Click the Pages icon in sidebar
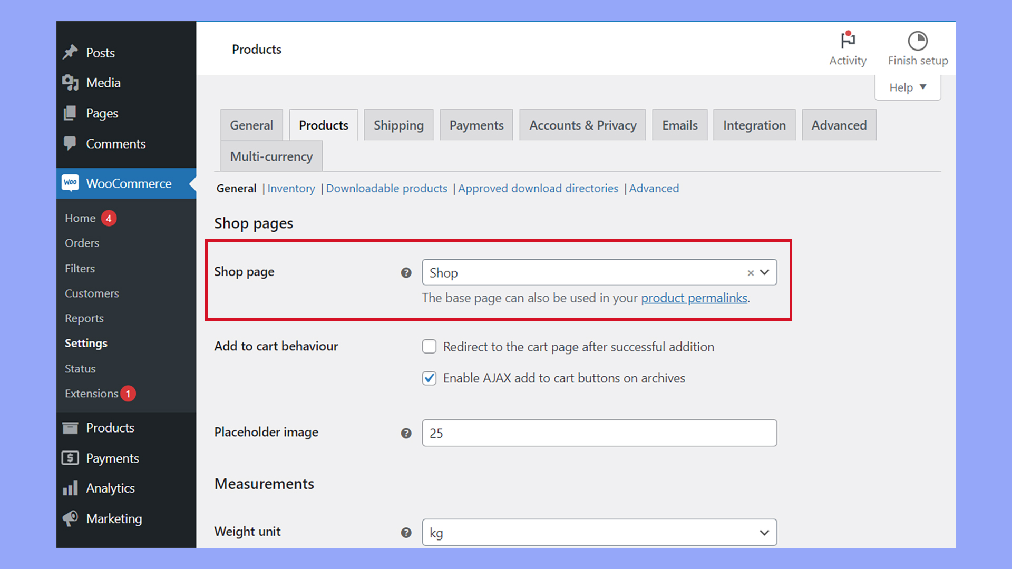This screenshot has width=1012, height=569. 71,113
